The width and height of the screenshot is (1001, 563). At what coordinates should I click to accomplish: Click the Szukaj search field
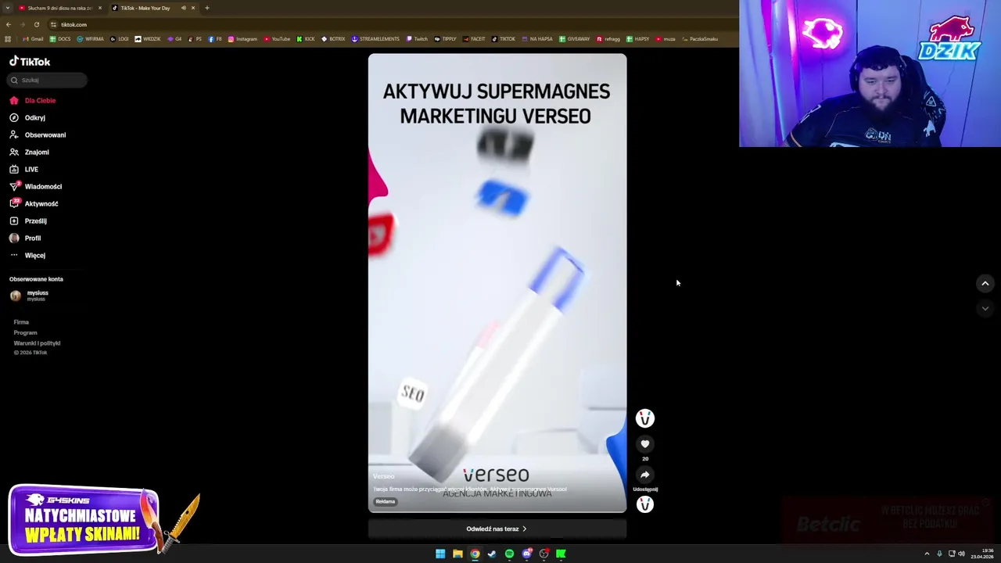pyautogui.click(x=47, y=80)
